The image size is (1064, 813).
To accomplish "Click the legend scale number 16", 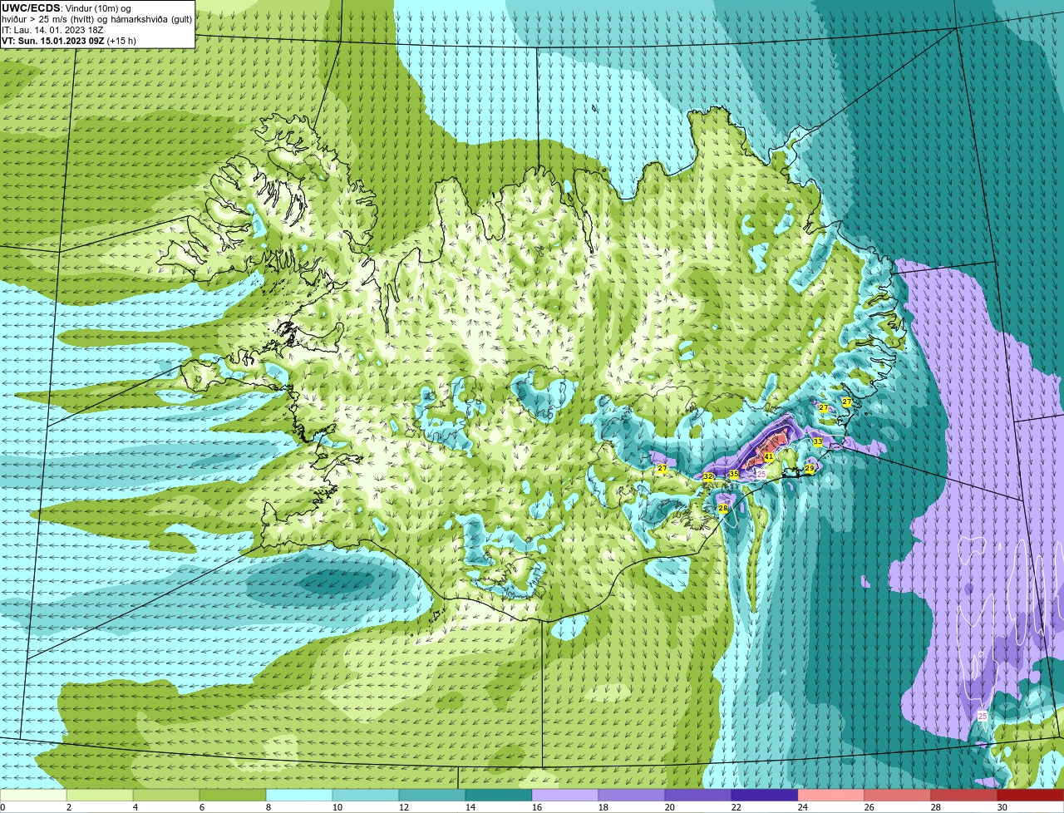I will [x=536, y=807].
